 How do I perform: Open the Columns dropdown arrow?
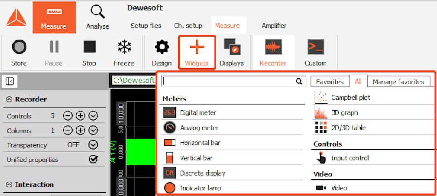93,130
